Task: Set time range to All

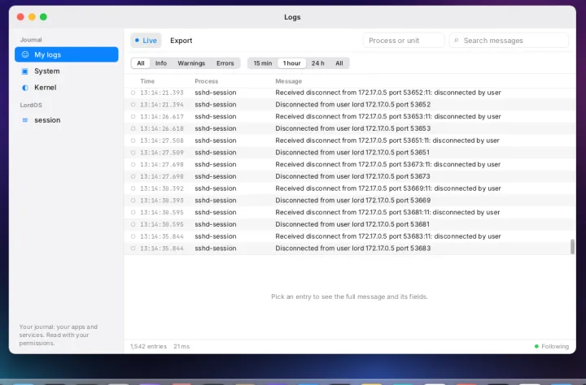Action: click(339, 63)
